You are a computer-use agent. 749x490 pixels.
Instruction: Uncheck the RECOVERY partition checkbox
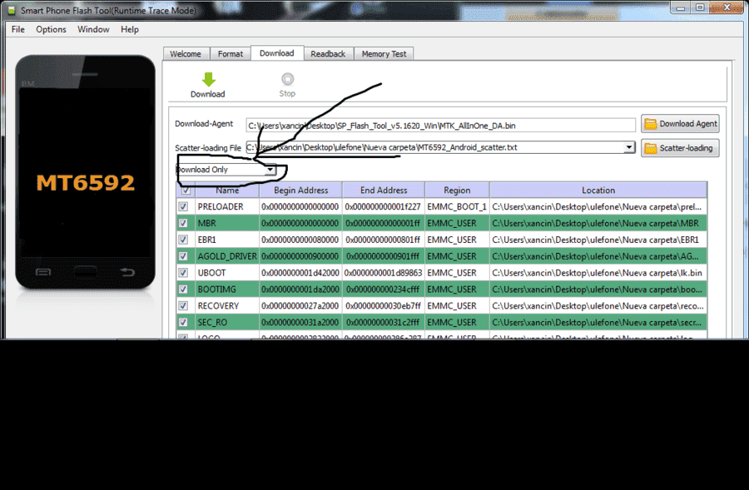pos(183,306)
